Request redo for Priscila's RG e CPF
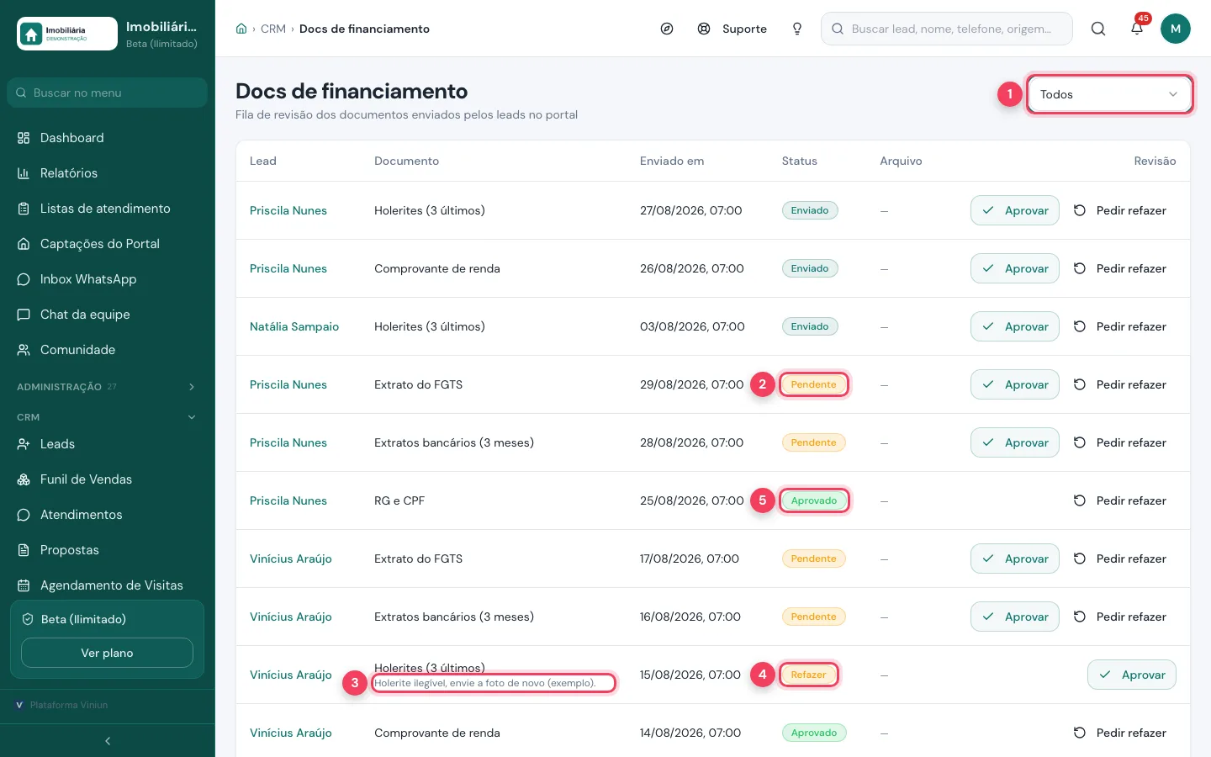This screenshot has height=757, width=1211. pyautogui.click(x=1120, y=500)
